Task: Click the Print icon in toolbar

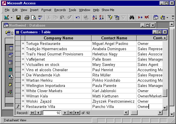Action: [27, 18]
